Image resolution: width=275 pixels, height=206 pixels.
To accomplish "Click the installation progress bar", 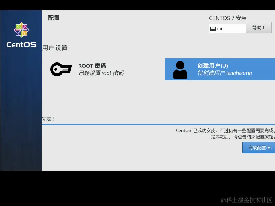I will [158, 125].
